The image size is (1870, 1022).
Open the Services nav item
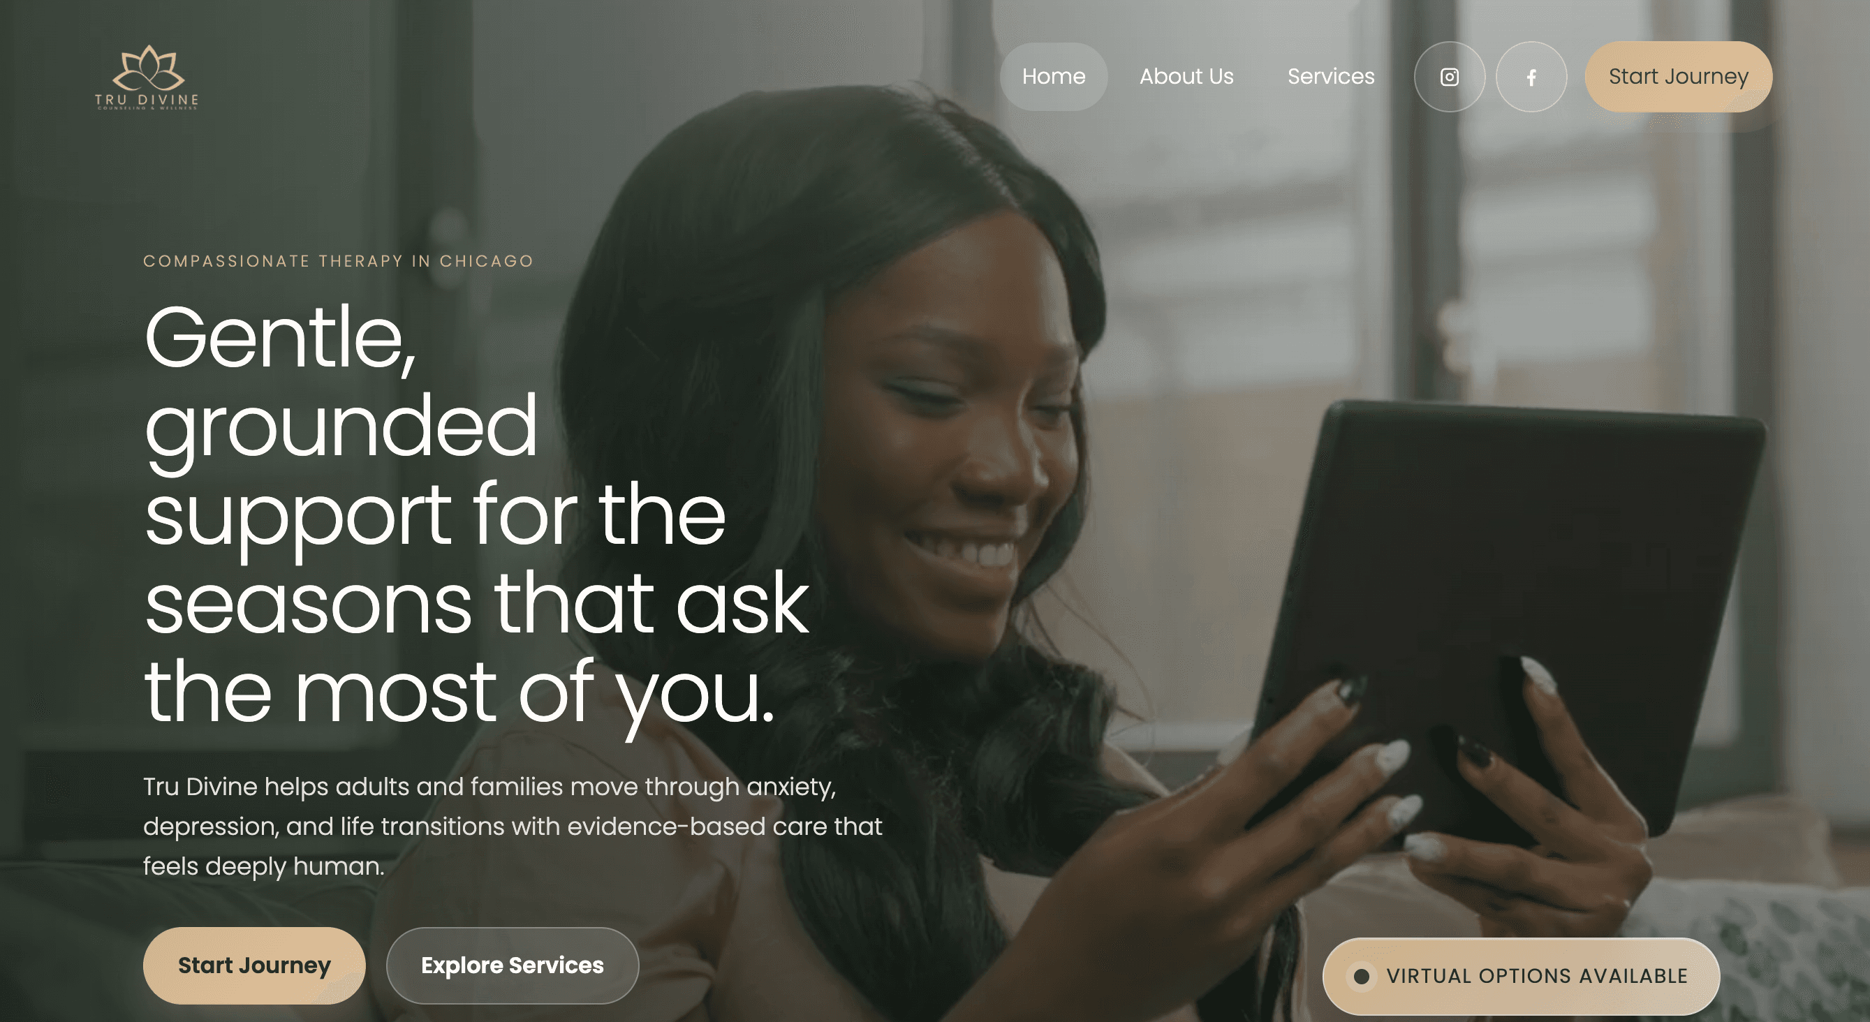1331,77
